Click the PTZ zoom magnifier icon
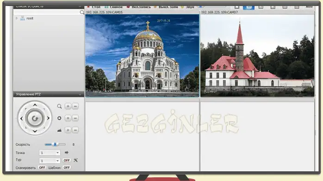 [x=59, y=106]
